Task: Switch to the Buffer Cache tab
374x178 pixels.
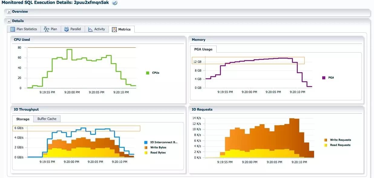Action: pyautogui.click(x=47, y=119)
